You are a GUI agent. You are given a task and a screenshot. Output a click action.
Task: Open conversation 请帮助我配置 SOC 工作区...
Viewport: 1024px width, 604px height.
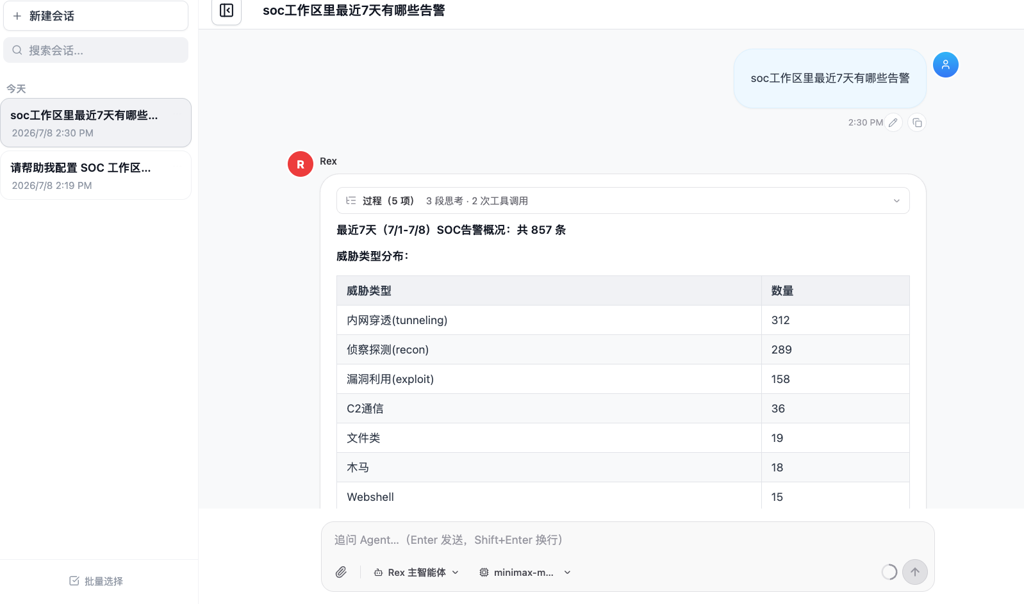pyautogui.click(x=95, y=175)
